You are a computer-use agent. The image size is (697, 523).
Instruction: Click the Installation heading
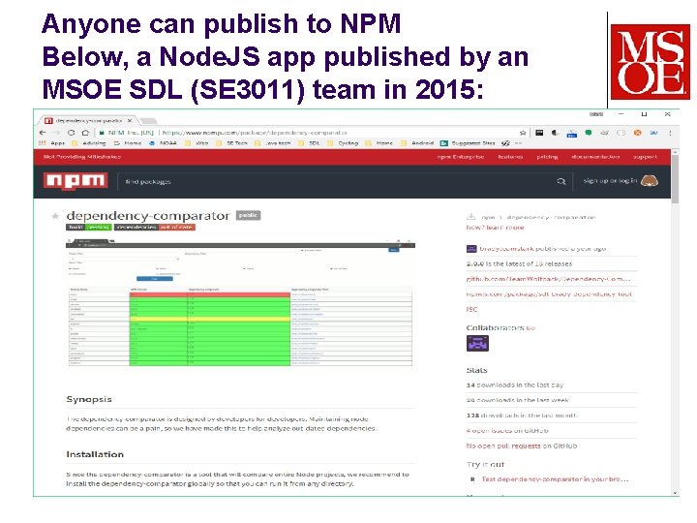click(95, 454)
